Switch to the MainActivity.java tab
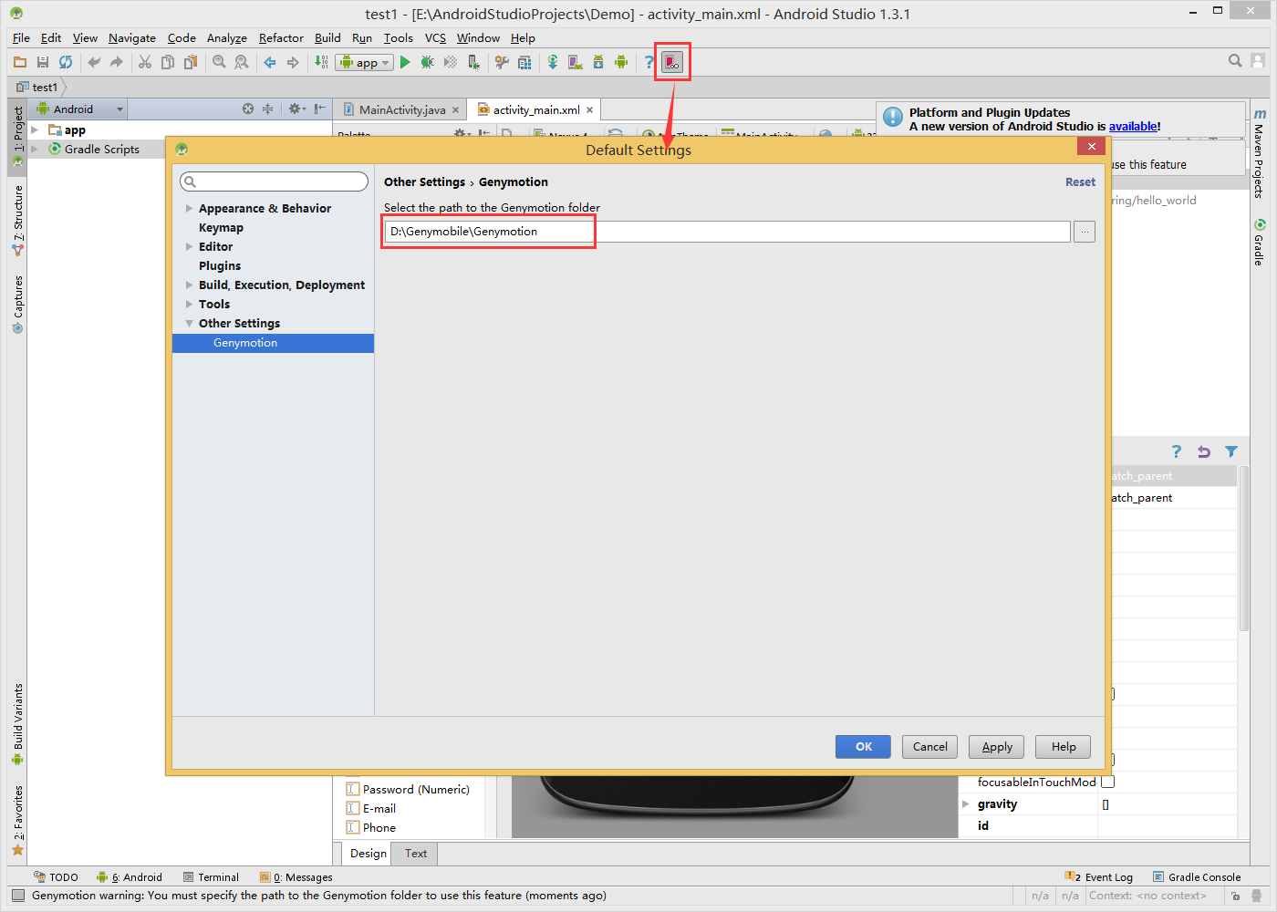 (402, 109)
